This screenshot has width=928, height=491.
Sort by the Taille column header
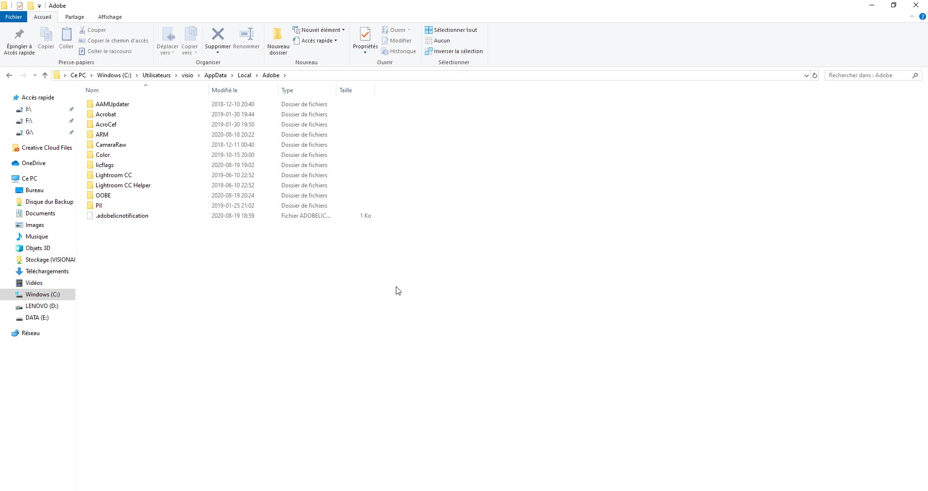point(346,90)
